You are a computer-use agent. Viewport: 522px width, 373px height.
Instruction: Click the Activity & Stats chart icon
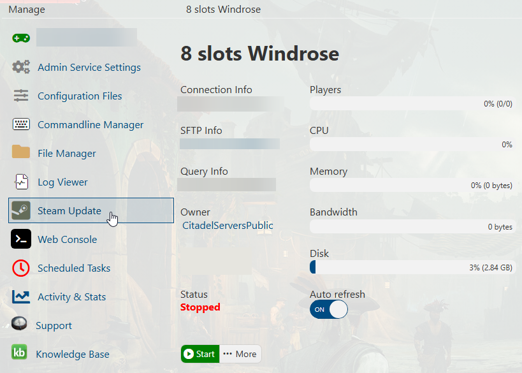pyautogui.click(x=21, y=296)
